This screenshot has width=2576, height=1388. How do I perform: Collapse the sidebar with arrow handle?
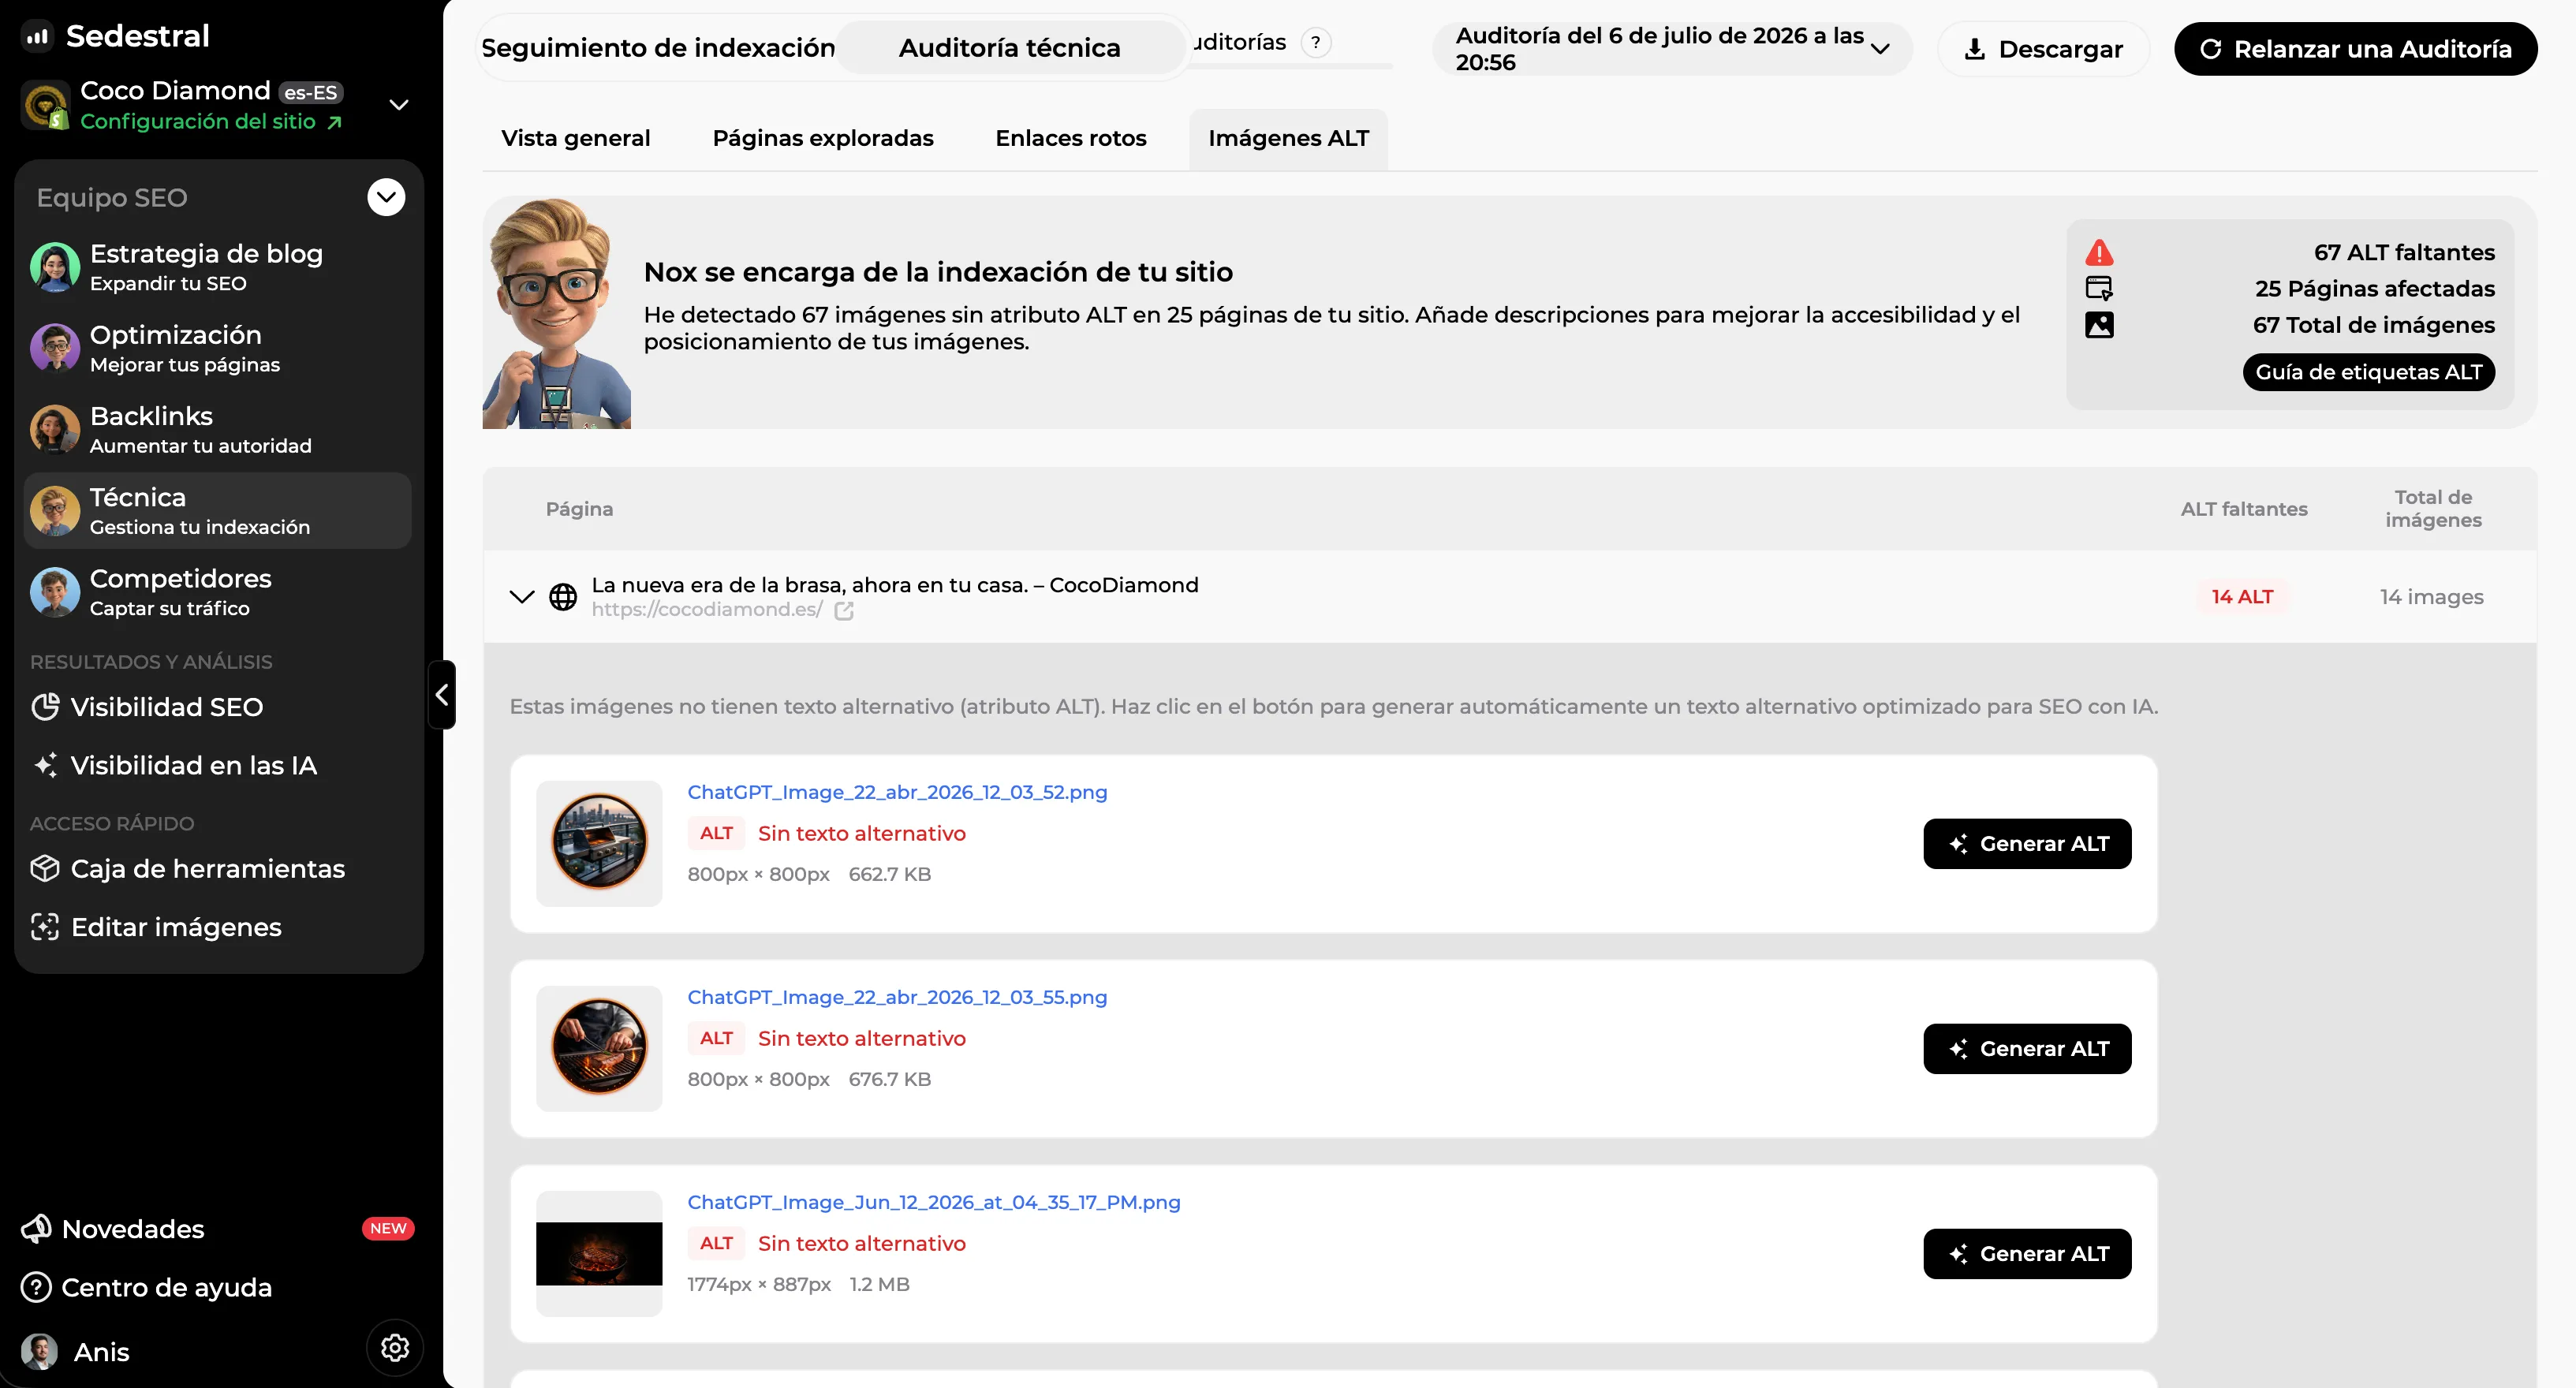442,694
